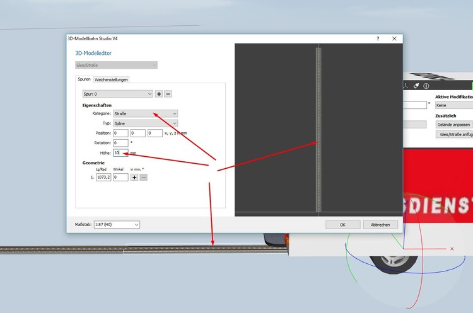
Task: Click Winkel input field in Geometrie
Action: pos(120,178)
